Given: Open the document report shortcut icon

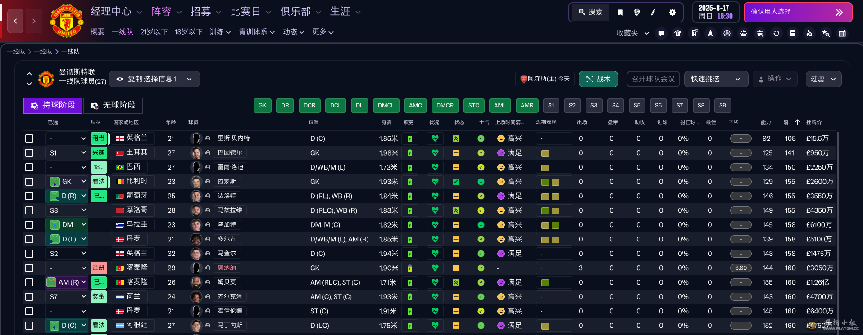Looking at the screenshot, I should point(793,33).
